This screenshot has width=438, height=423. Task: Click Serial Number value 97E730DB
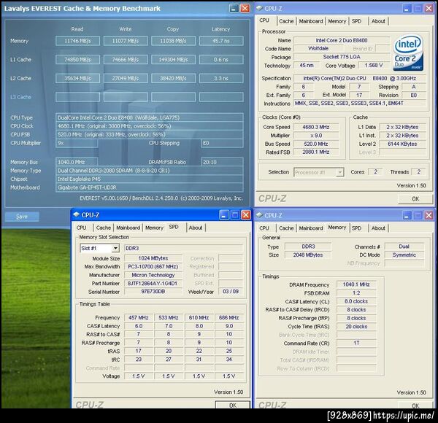pos(153,292)
